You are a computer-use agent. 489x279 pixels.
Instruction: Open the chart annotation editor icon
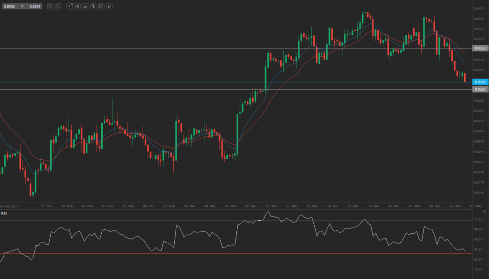point(100,6)
